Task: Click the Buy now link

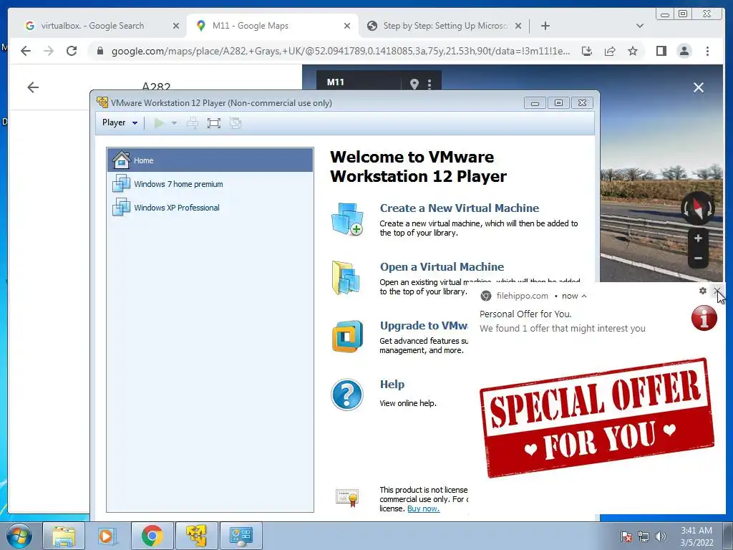Action: (x=423, y=509)
